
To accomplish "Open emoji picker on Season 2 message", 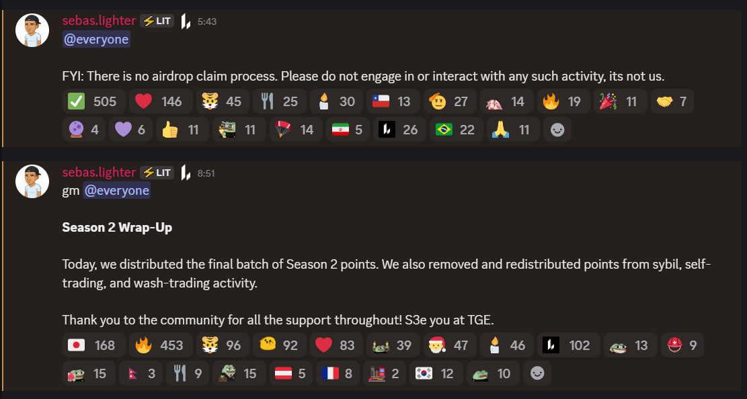I will tap(537, 373).
